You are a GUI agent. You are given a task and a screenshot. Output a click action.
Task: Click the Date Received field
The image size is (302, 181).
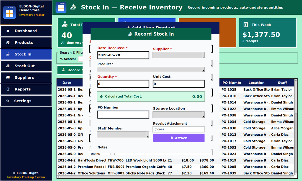click(123, 55)
